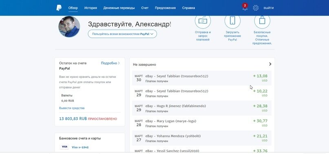
Task: Click the Банковские счета и карты heading
Action: click(x=80, y=138)
